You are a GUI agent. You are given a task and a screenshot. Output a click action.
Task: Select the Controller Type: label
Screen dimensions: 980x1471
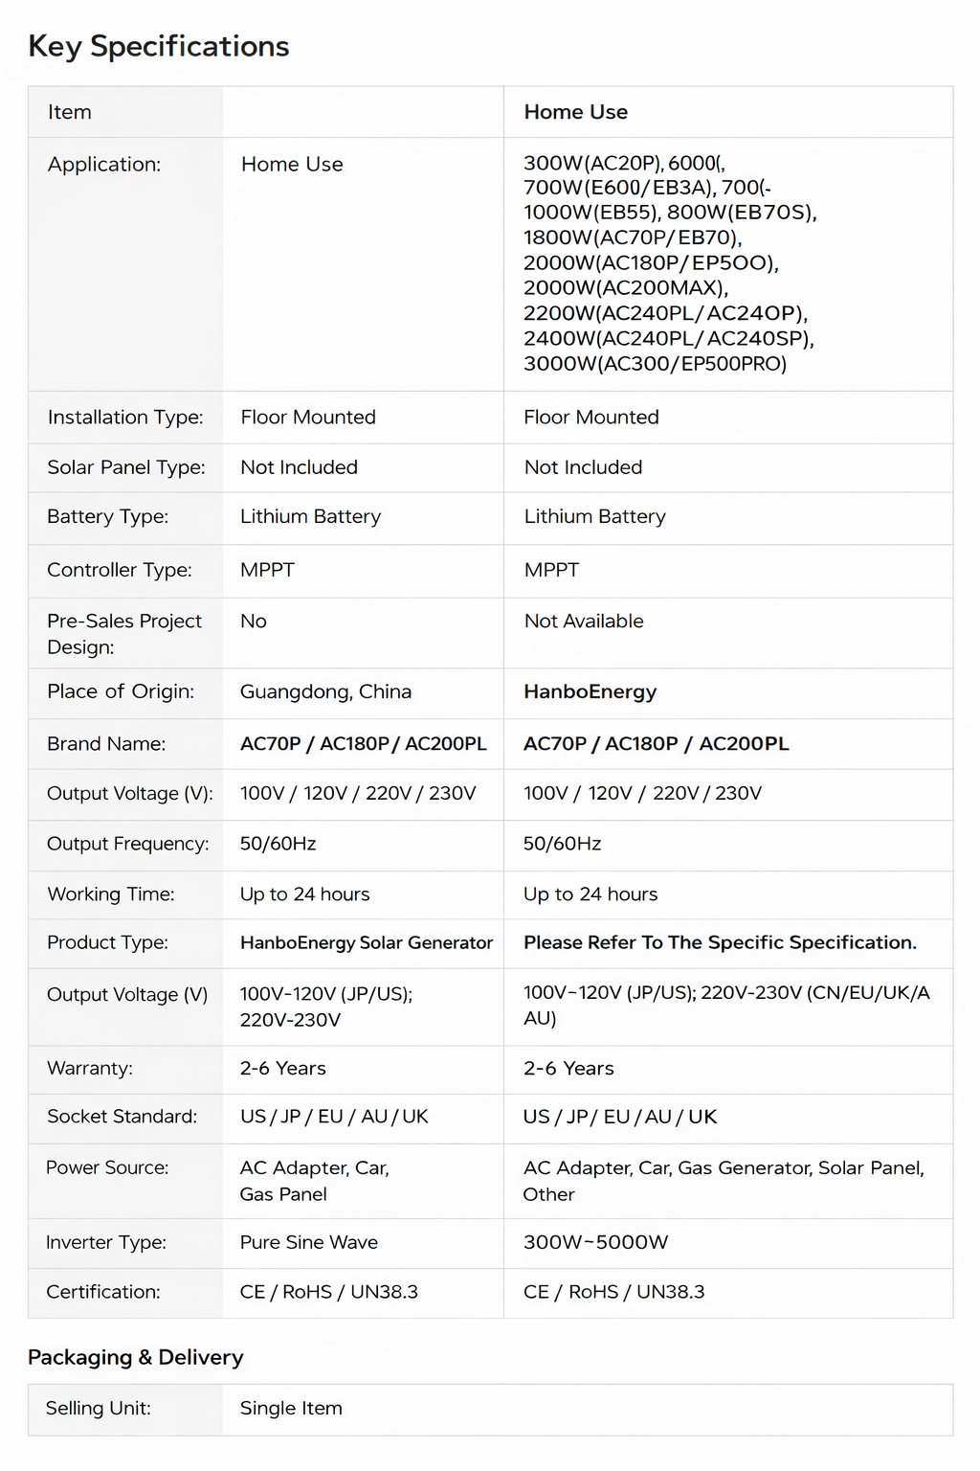(x=120, y=570)
